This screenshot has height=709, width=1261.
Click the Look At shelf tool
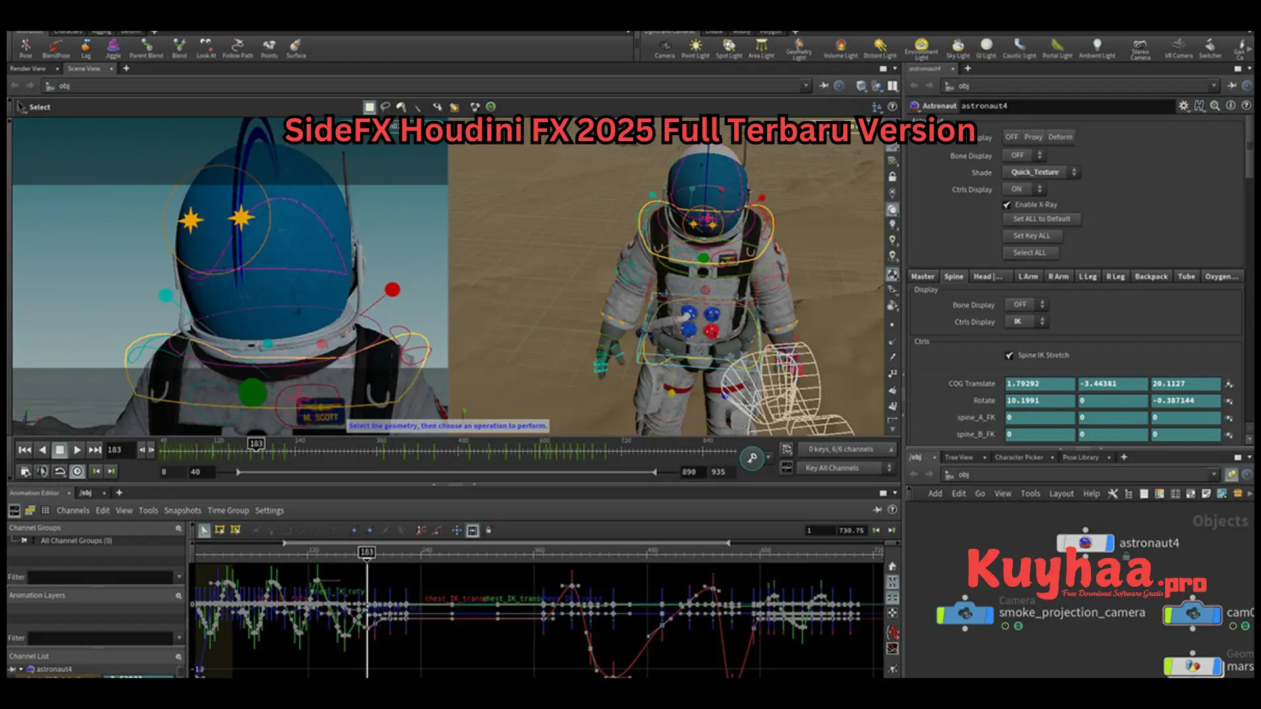coord(206,48)
